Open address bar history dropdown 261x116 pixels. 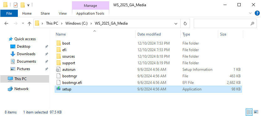pos(176,24)
